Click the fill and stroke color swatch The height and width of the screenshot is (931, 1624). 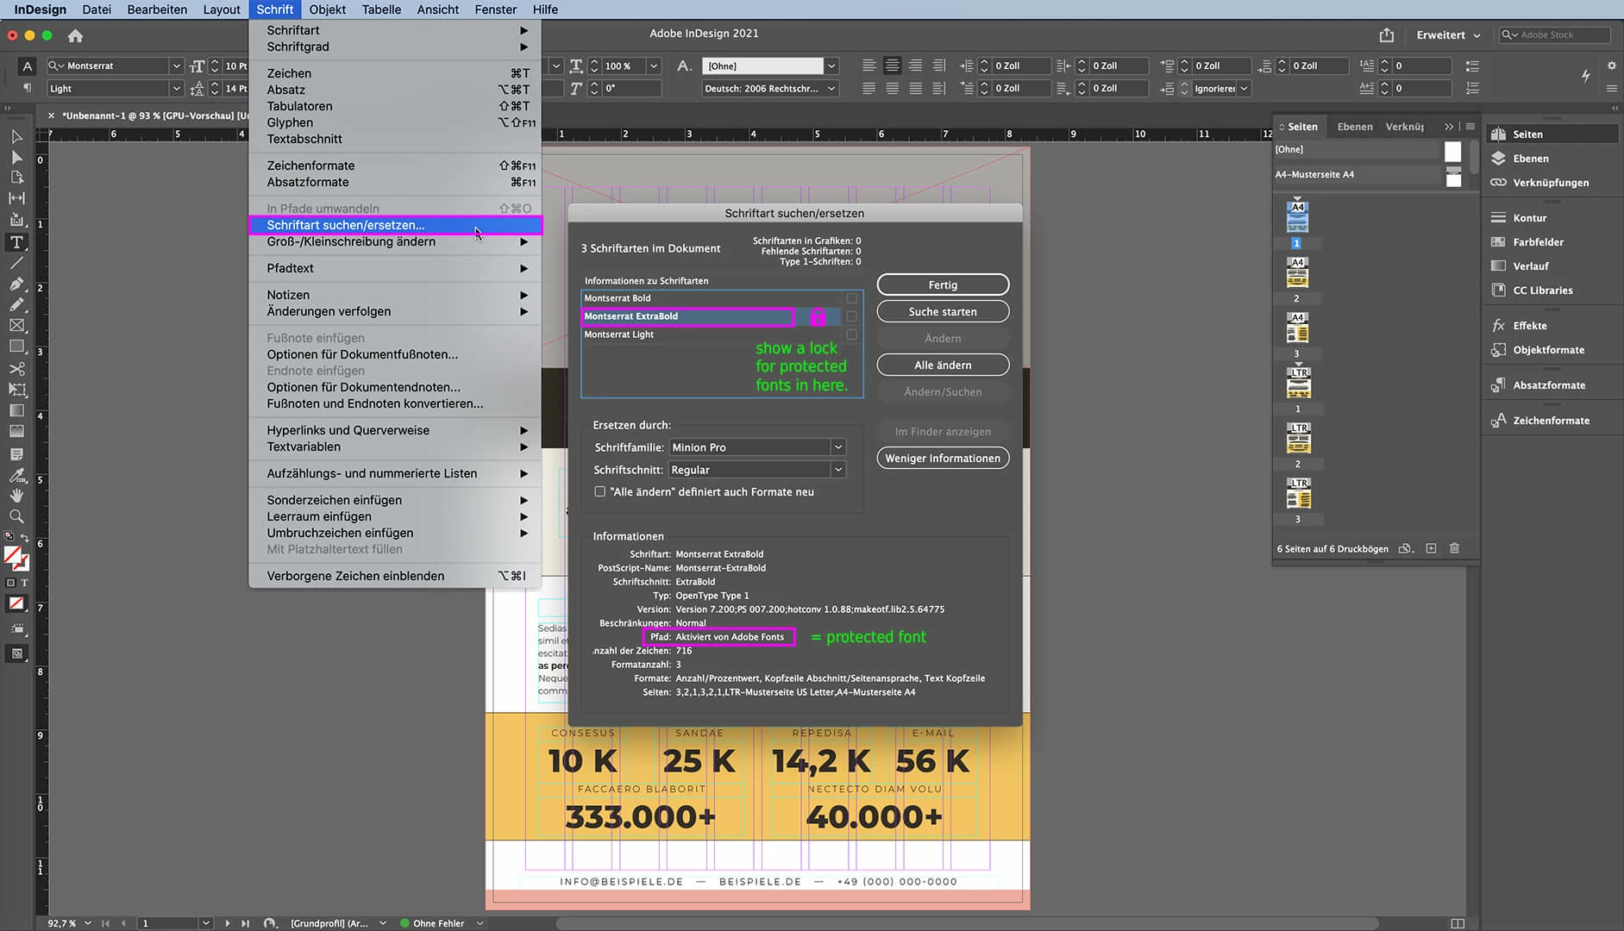16,559
